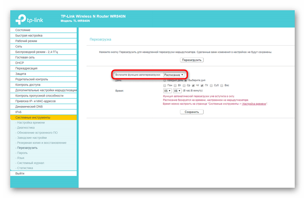Check the Вт day checkbox

click(x=175, y=86)
